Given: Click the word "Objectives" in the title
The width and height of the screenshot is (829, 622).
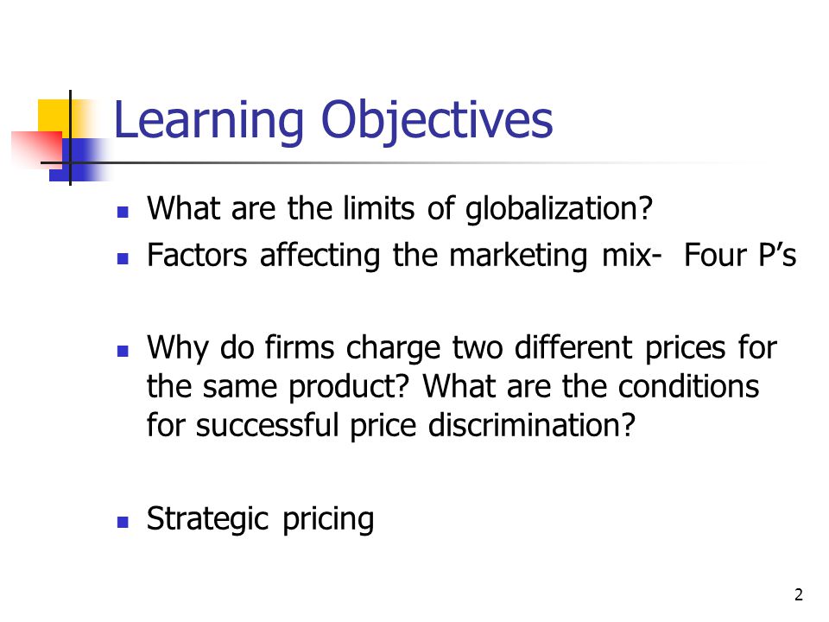Looking at the screenshot, I should (437, 123).
